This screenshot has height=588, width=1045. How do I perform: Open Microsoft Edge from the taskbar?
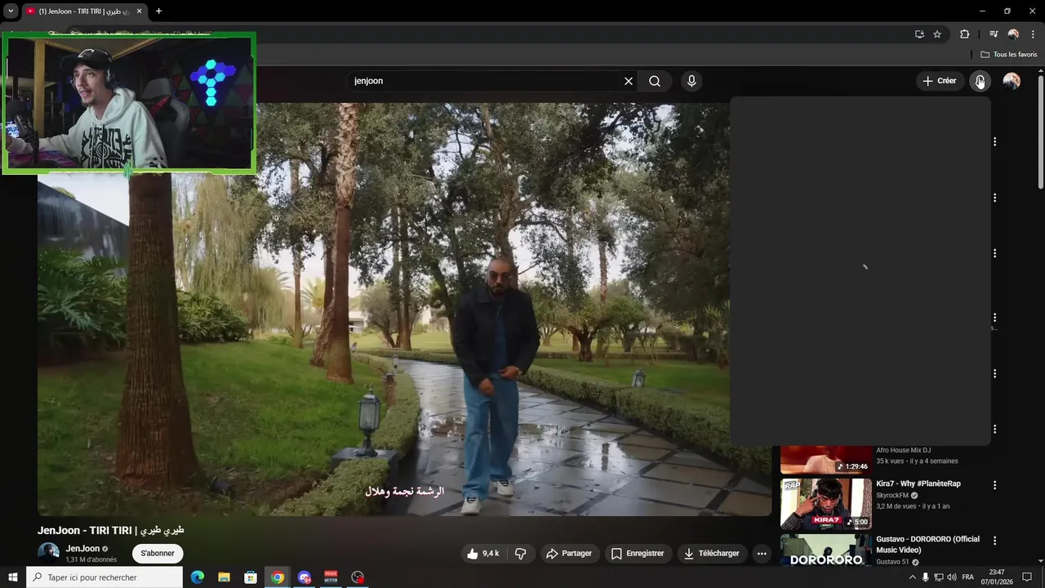[x=197, y=577]
